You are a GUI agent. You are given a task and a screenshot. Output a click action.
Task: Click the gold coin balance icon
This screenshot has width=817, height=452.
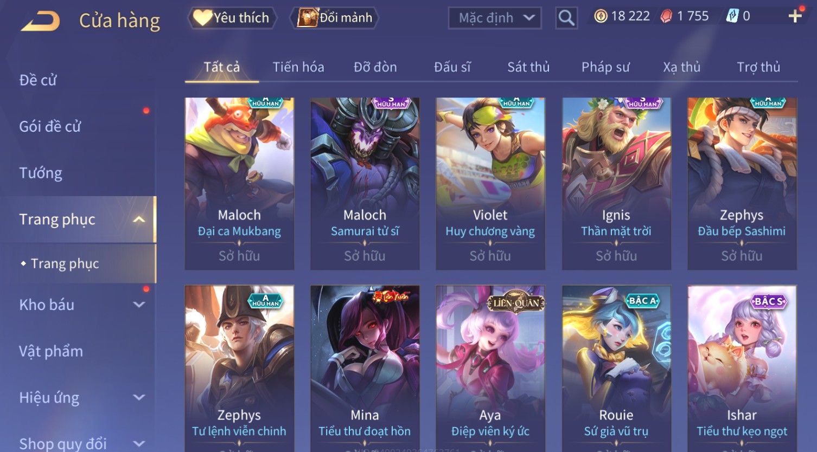(x=601, y=16)
